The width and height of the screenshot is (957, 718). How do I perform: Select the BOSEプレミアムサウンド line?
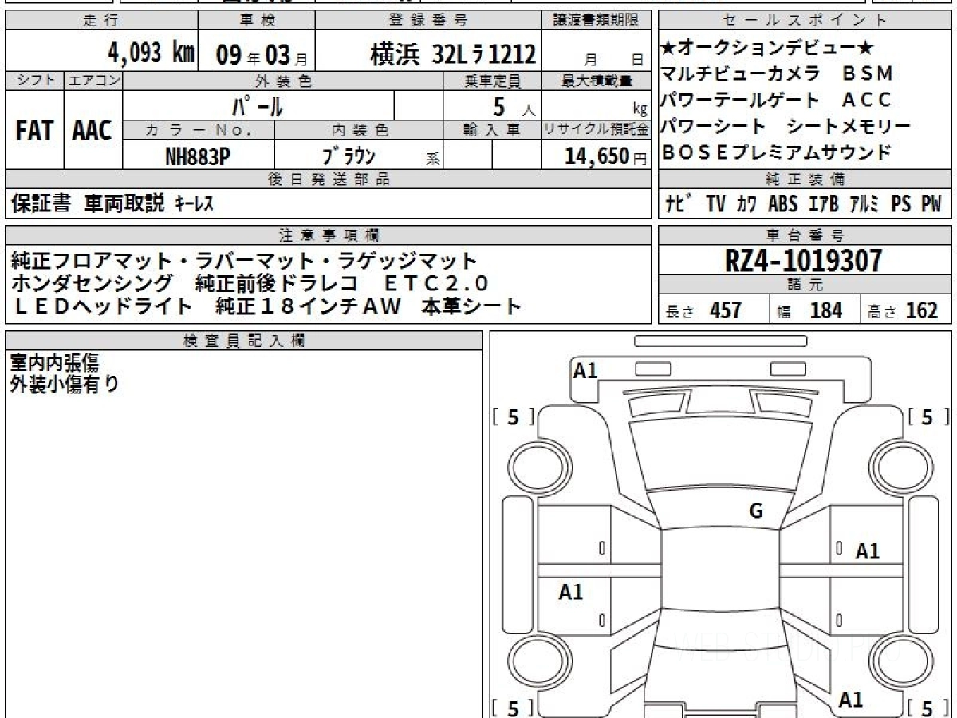click(x=776, y=152)
